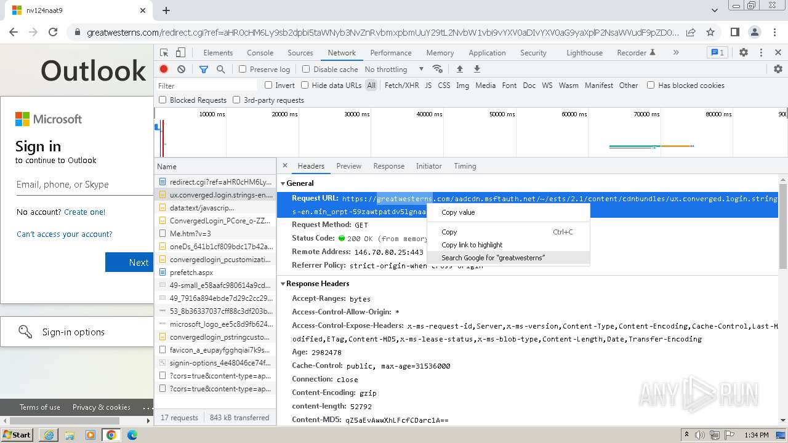Bookmark this page with star icon

click(x=710, y=32)
